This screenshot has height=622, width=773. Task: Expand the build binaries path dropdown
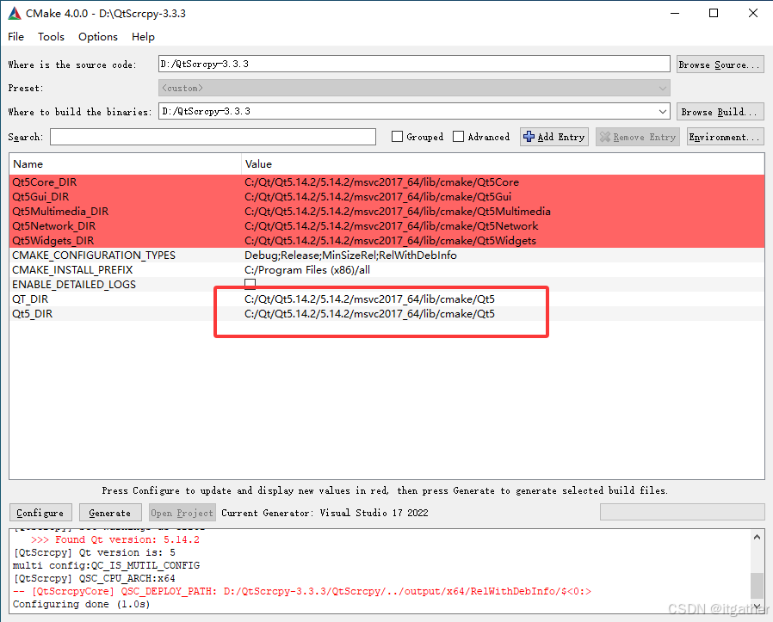click(x=662, y=111)
